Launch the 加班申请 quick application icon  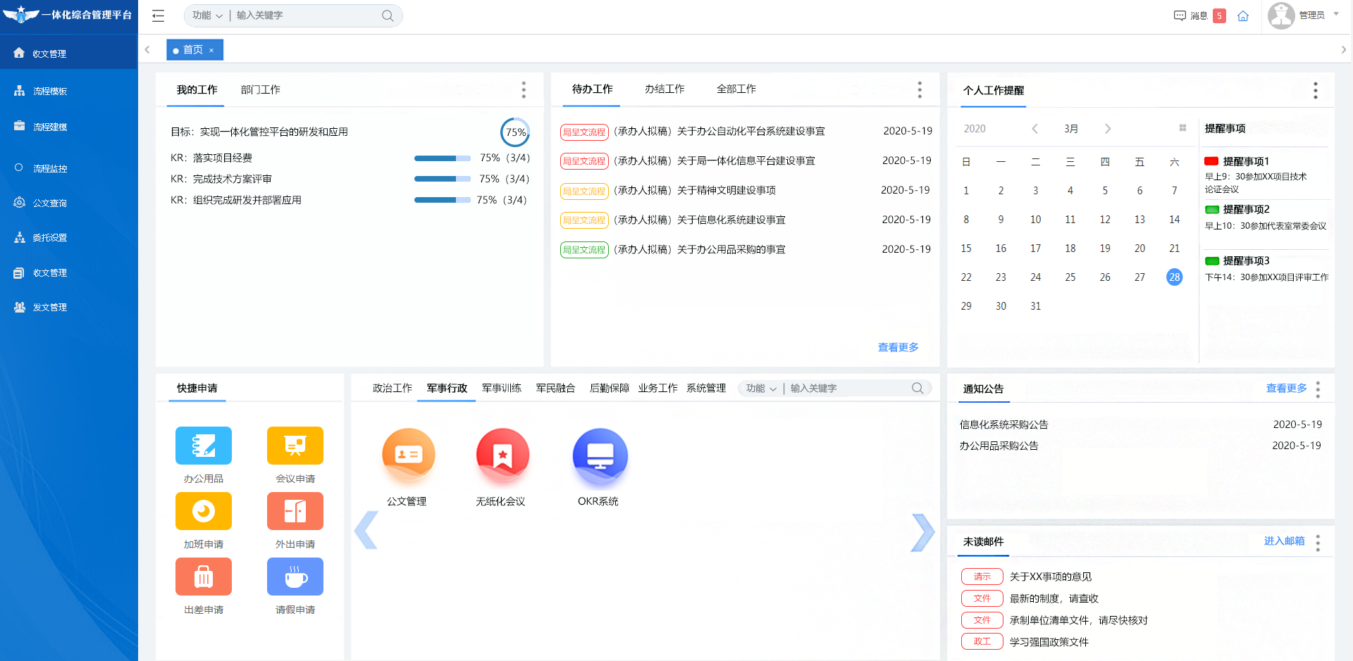click(x=204, y=511)
